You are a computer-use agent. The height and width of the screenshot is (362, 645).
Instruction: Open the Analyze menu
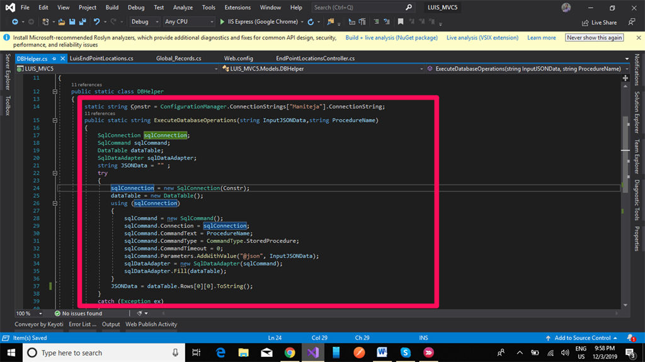[183, 8]
